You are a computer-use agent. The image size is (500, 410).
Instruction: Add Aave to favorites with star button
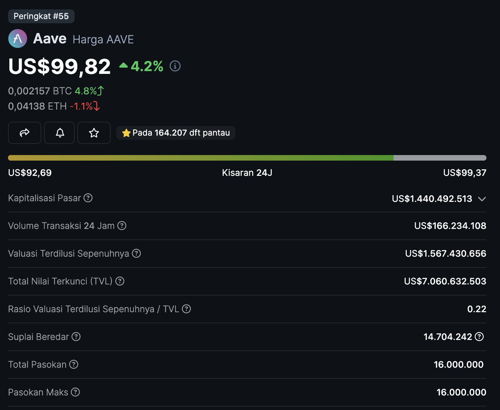[94, 133]
